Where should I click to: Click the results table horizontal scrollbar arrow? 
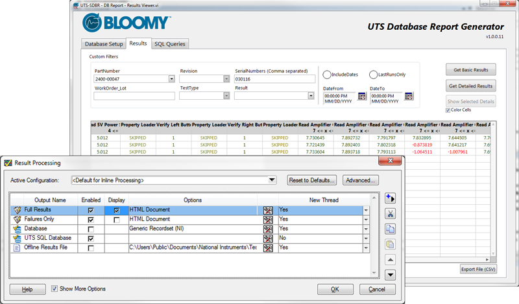pos(487,260)
